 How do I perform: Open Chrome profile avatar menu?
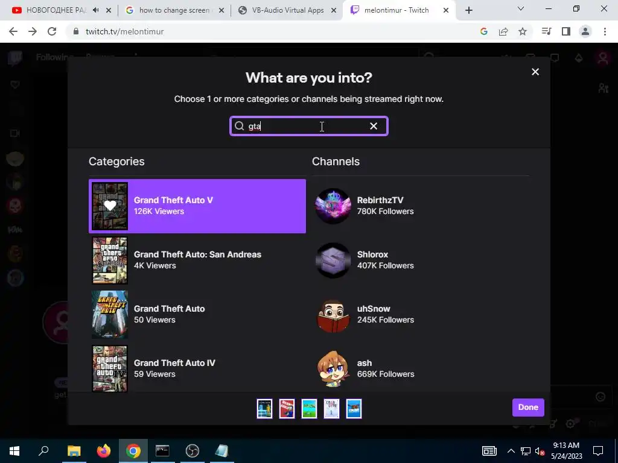point(585,31)
